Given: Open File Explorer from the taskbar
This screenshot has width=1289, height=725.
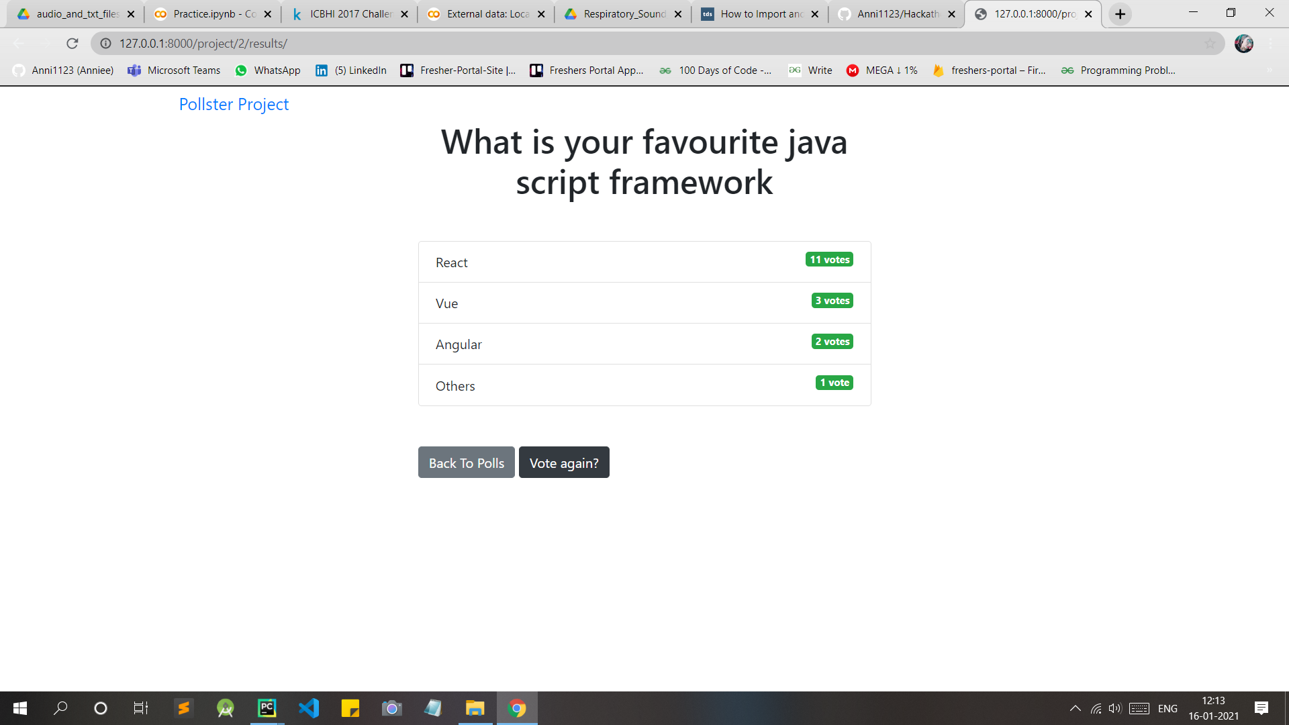Looking at the screenshot, I should click(475, 708).
